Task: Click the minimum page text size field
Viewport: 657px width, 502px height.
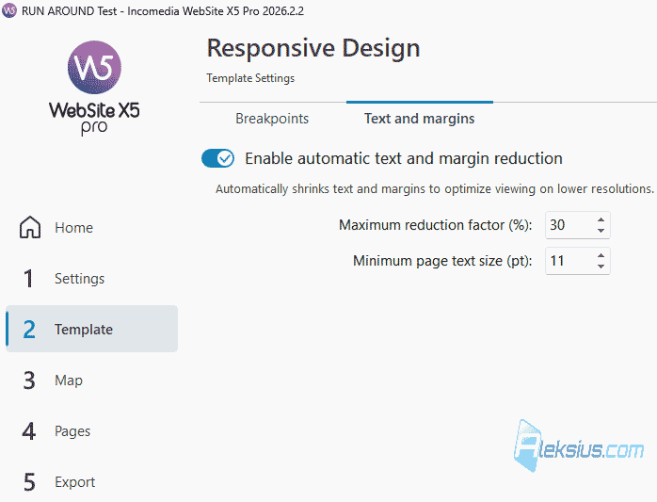Action: pyautogui.click(x=577, y=261)
